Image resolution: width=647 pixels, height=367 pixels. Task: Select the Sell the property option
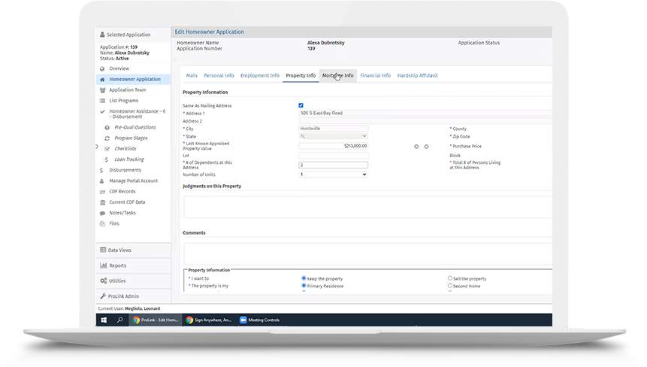[450, 278]
